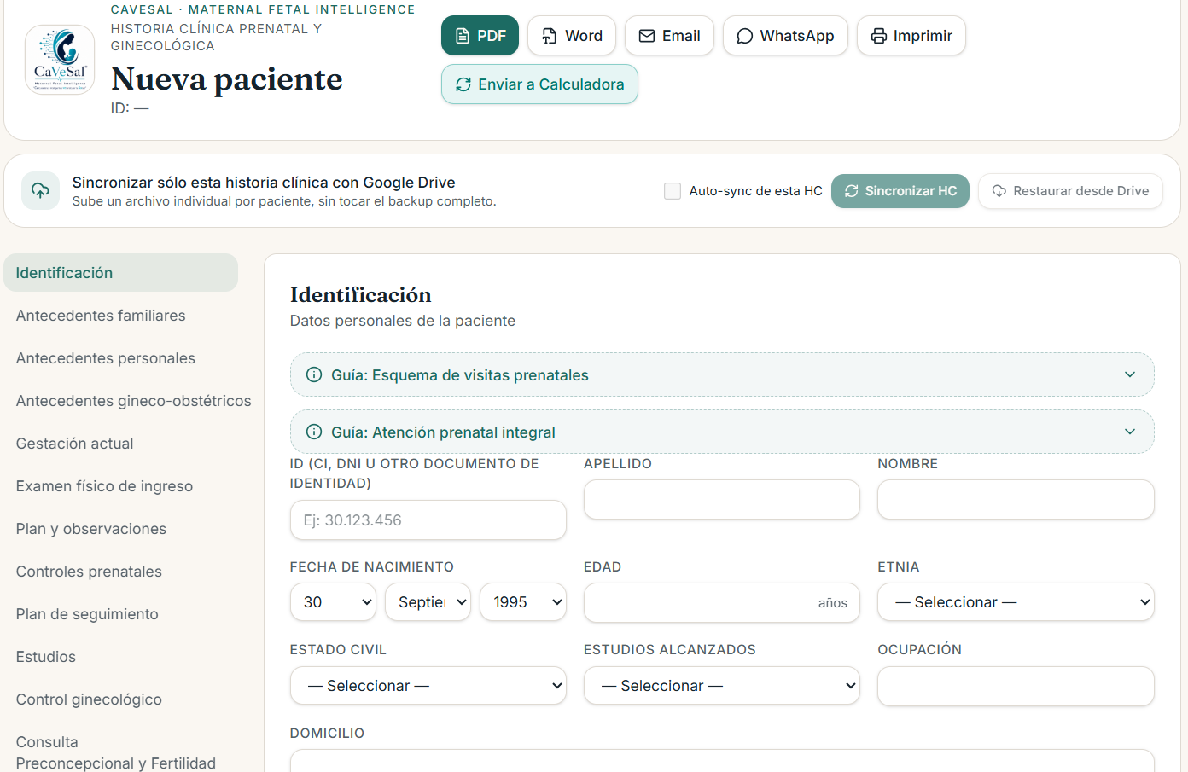The width and height of the screenshot is (1188, 772).
Task: Click the Sincronizar HC button
Action: (900, 191)
